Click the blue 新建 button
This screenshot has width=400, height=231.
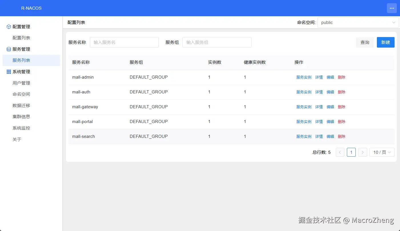click(386, 42)
